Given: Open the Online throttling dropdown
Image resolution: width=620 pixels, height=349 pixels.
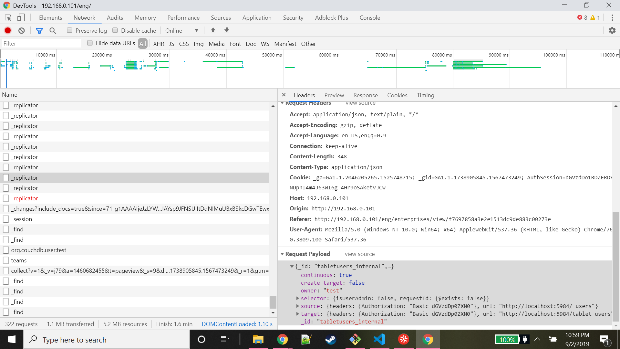Looking at the screenshot, I should [181, 30].
